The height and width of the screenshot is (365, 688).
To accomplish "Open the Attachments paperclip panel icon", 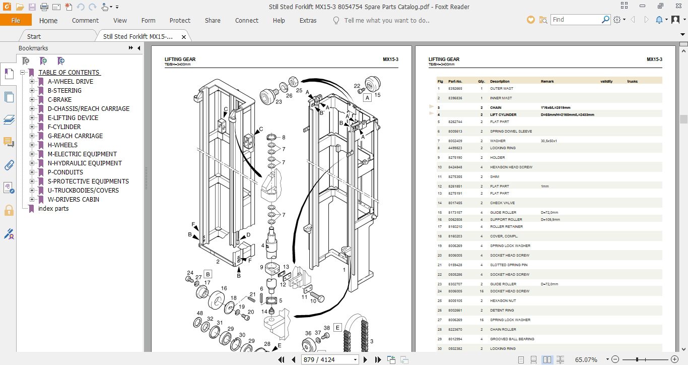I will (x=9, y=165).
